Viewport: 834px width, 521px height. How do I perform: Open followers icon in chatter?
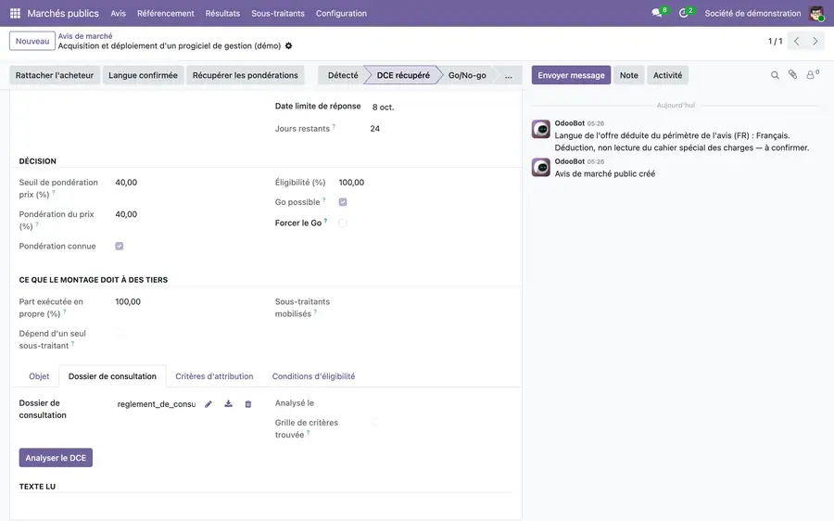(x=812, y=75)
